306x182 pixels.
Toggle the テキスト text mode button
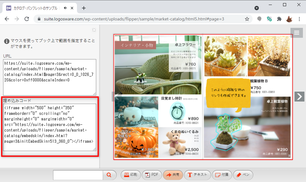coord(197,175)
